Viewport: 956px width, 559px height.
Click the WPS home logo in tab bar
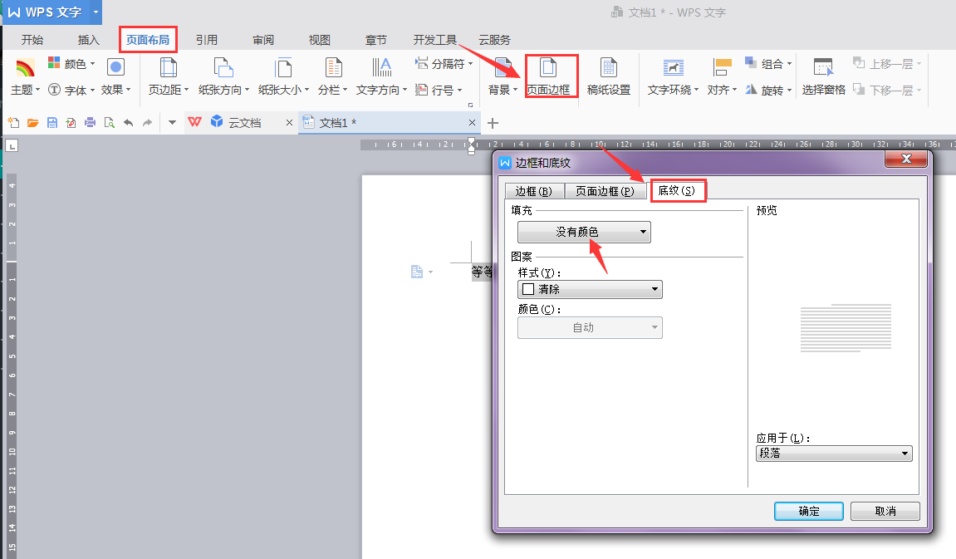click(194, 122)
